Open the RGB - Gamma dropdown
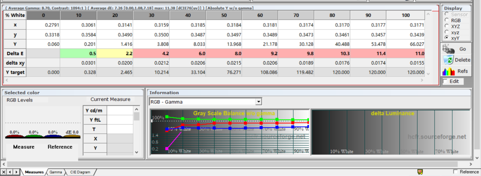Image resolution: width=481 pixels, height=176 pixels. pos(259,102)
